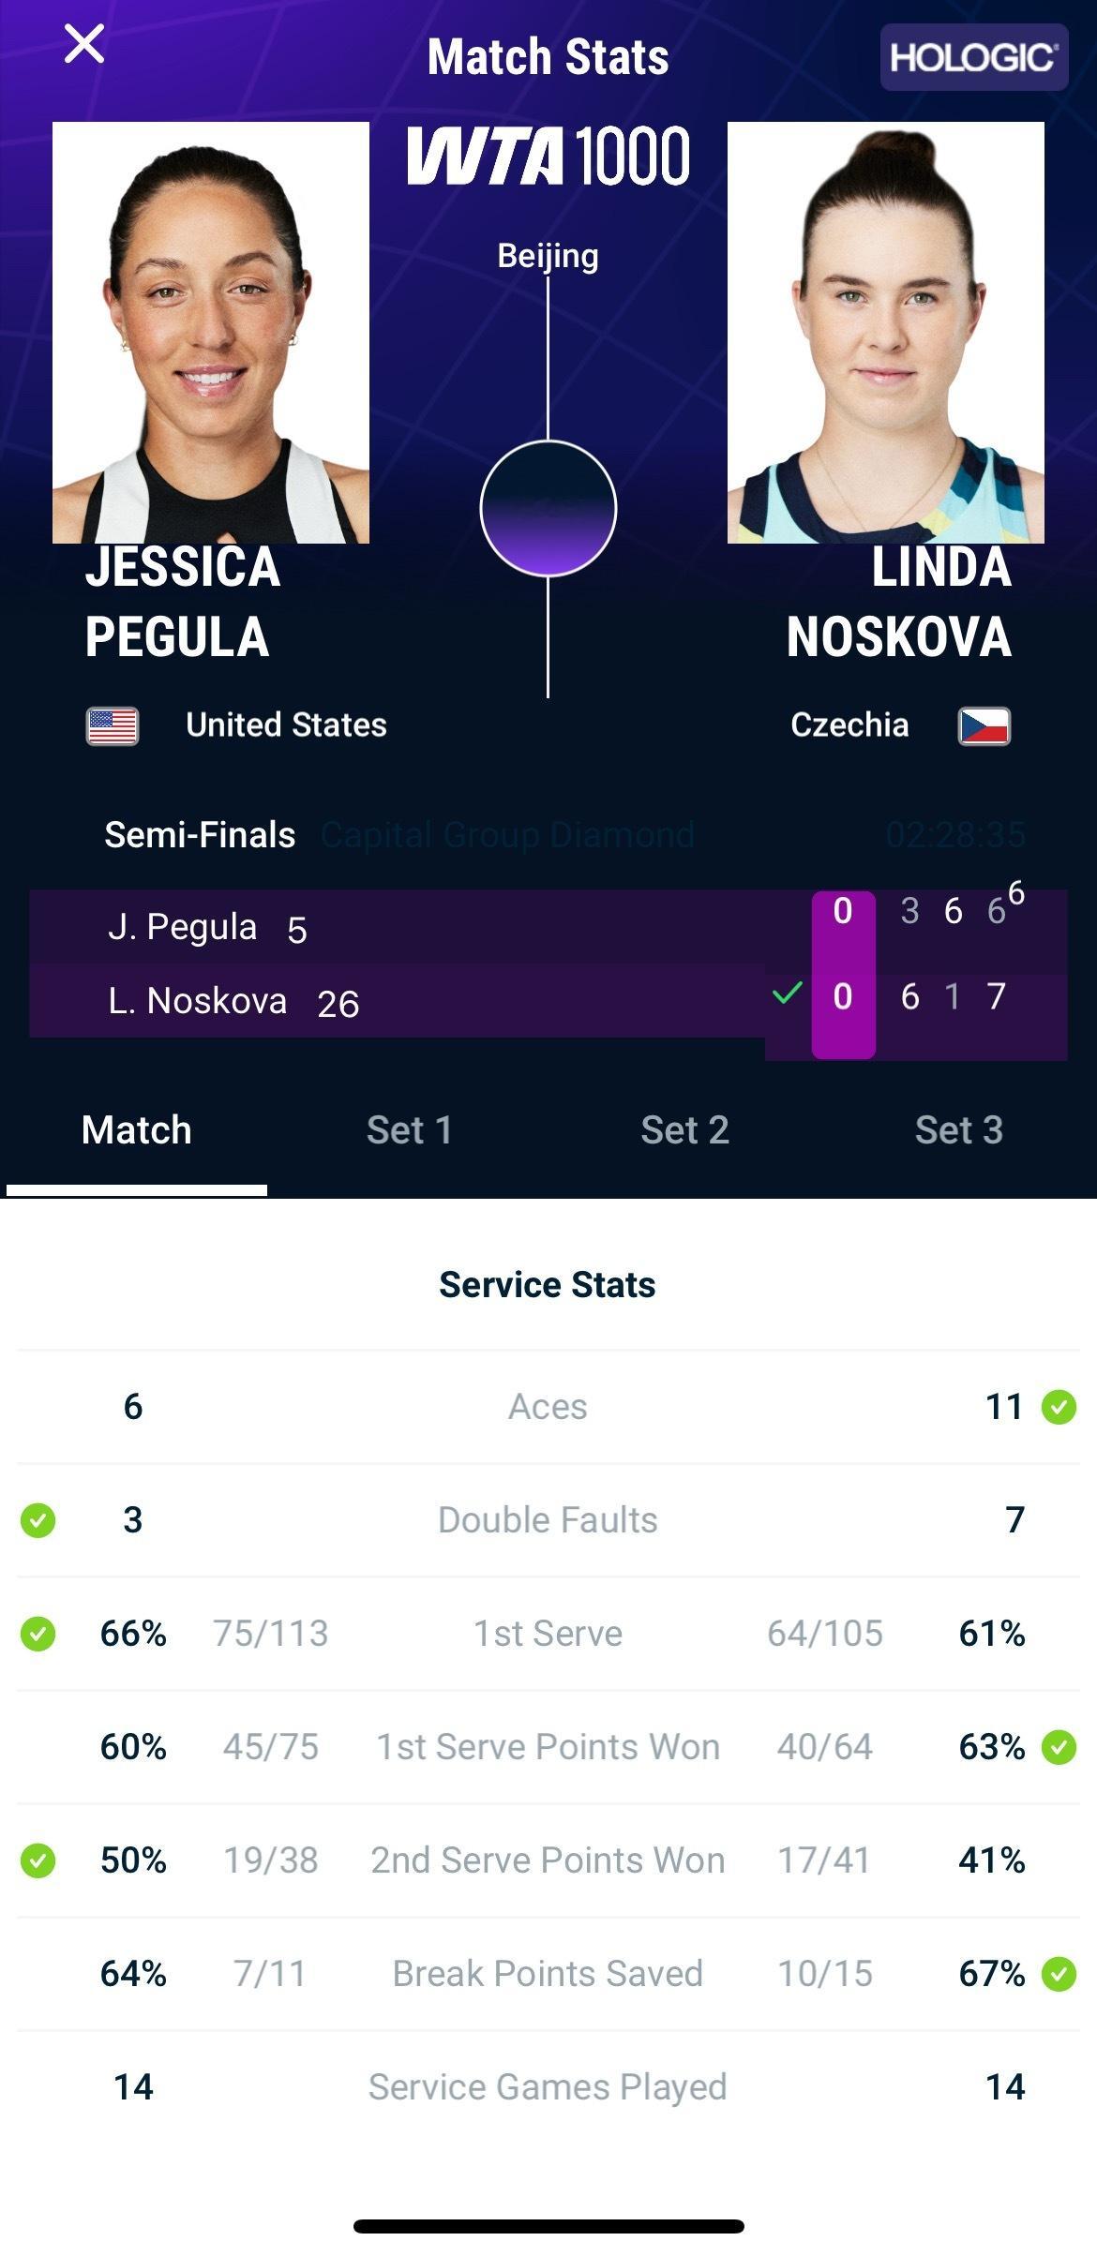This screenshot has width=1097, height=2256.
Task: Tap the green check beside 66% 1st Serve
Action: tap(38, 1634)
